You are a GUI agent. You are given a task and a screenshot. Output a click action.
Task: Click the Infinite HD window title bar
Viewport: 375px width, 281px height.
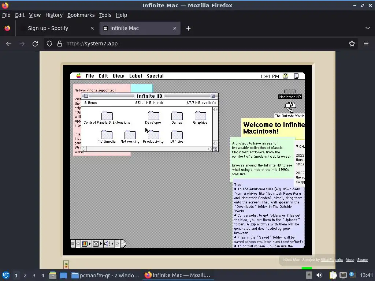149,96
